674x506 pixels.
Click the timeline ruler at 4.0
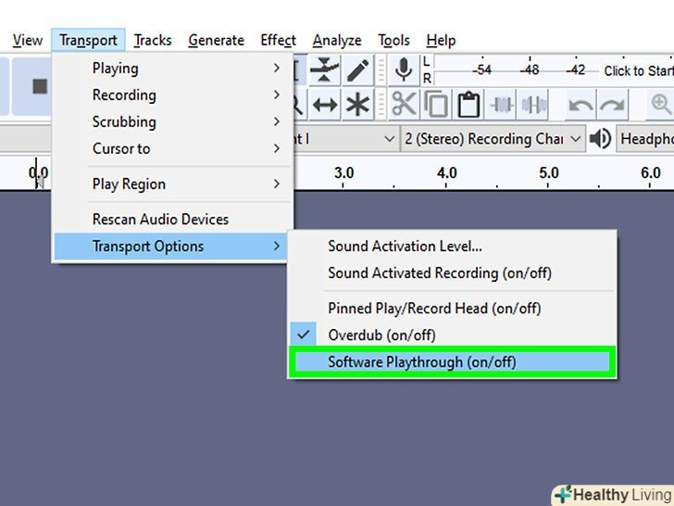click(x=447, y=173)
